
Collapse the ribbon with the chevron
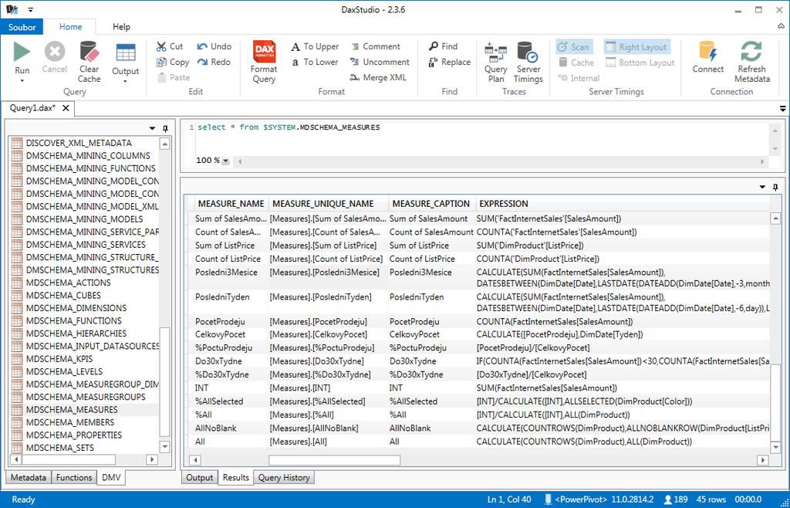pos(782,26)
